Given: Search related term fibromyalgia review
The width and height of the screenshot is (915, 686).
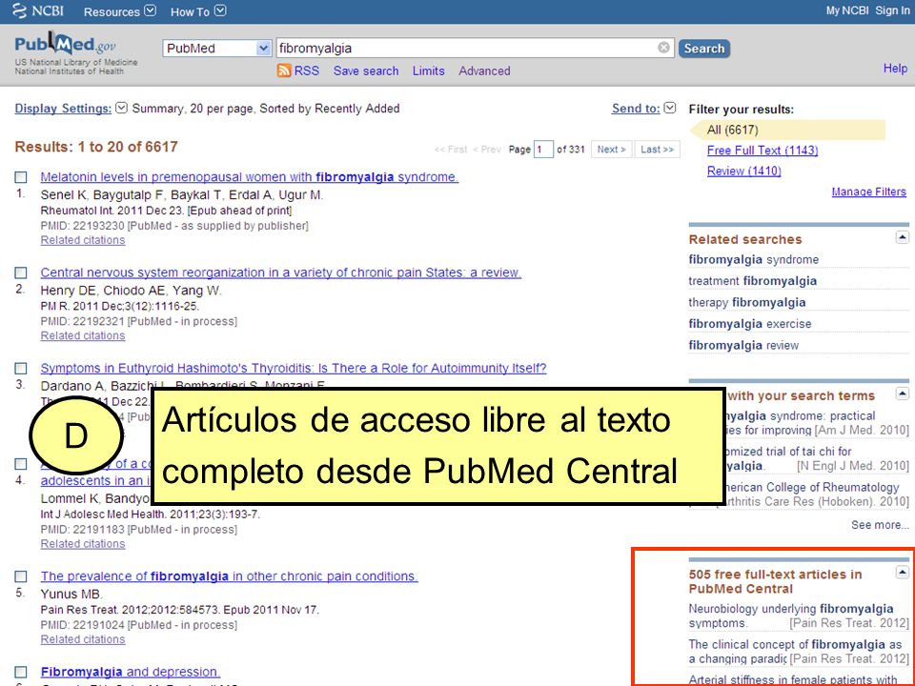Looking at the screenshot, I should [x=743, y=345].
